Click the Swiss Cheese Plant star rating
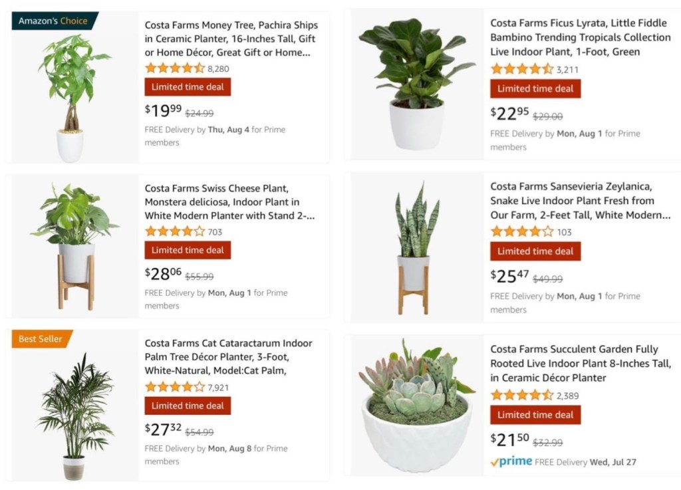This screenshot has width=681, height=490. click(174, 231)
